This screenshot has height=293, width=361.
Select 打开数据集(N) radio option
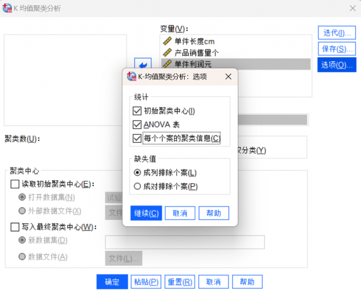tap(22, 197)
